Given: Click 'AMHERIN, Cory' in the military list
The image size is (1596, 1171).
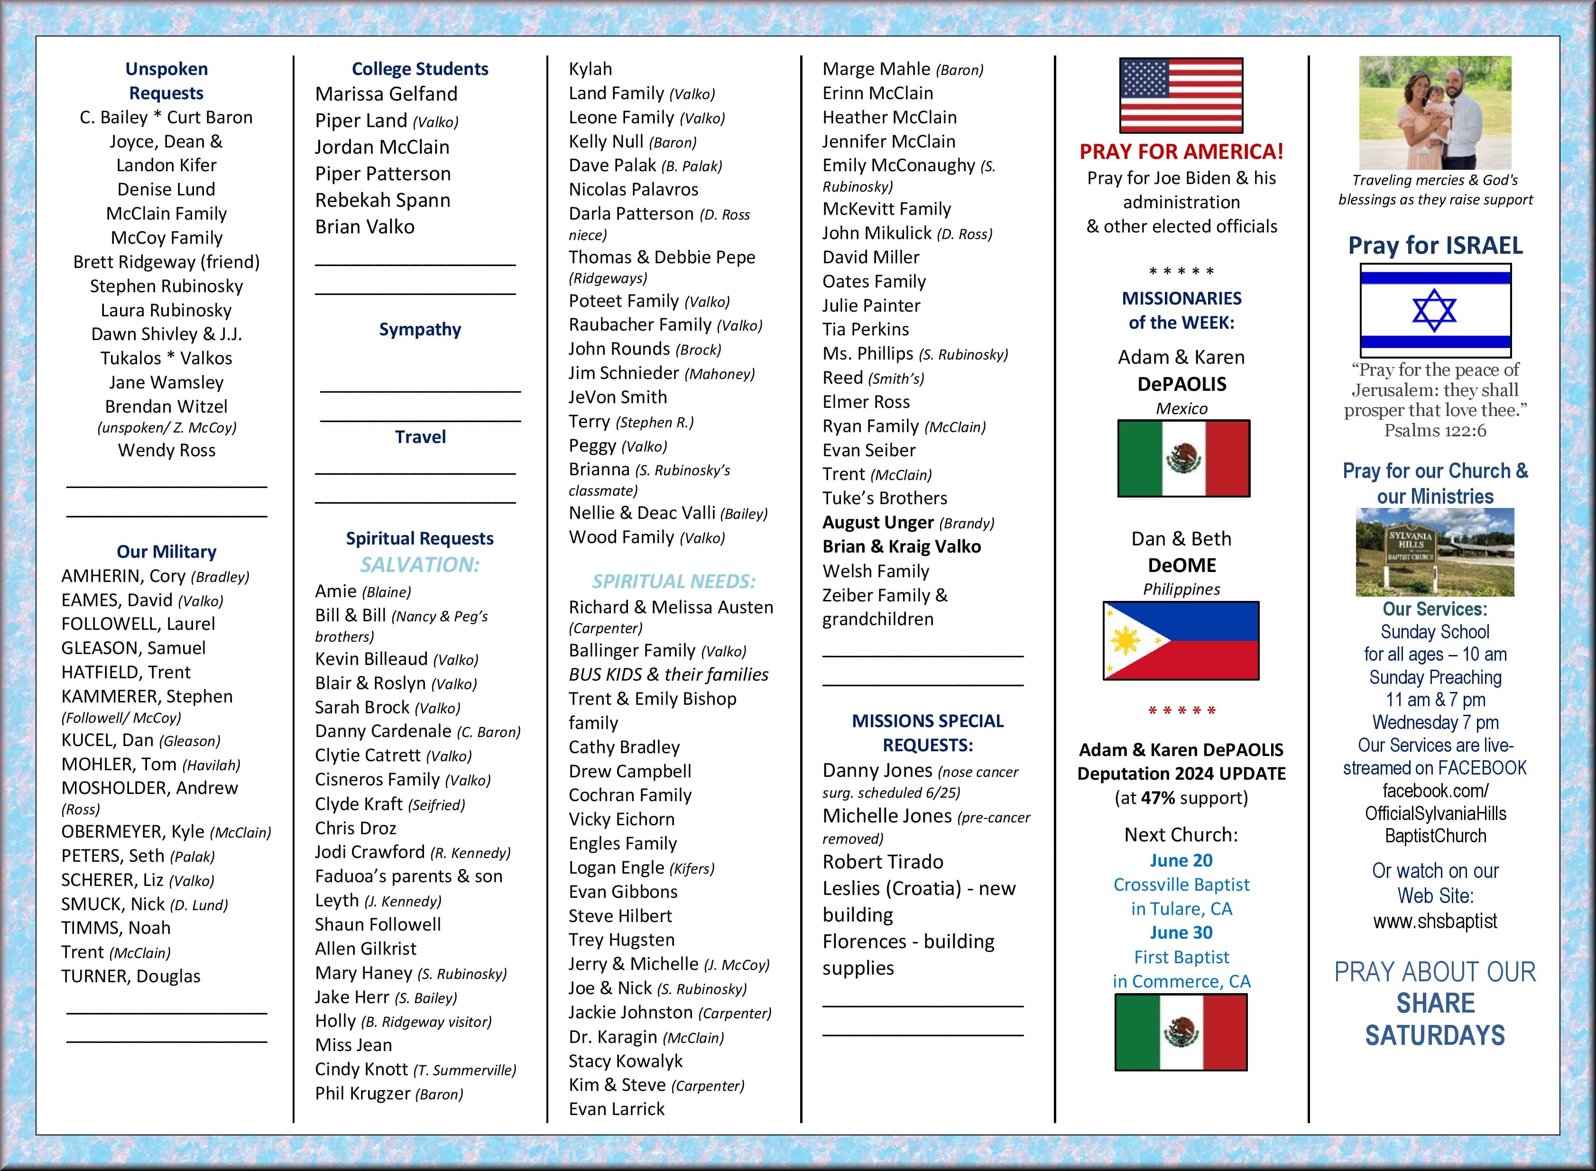Looking at the screenshot, I should [x=123, y=576].
